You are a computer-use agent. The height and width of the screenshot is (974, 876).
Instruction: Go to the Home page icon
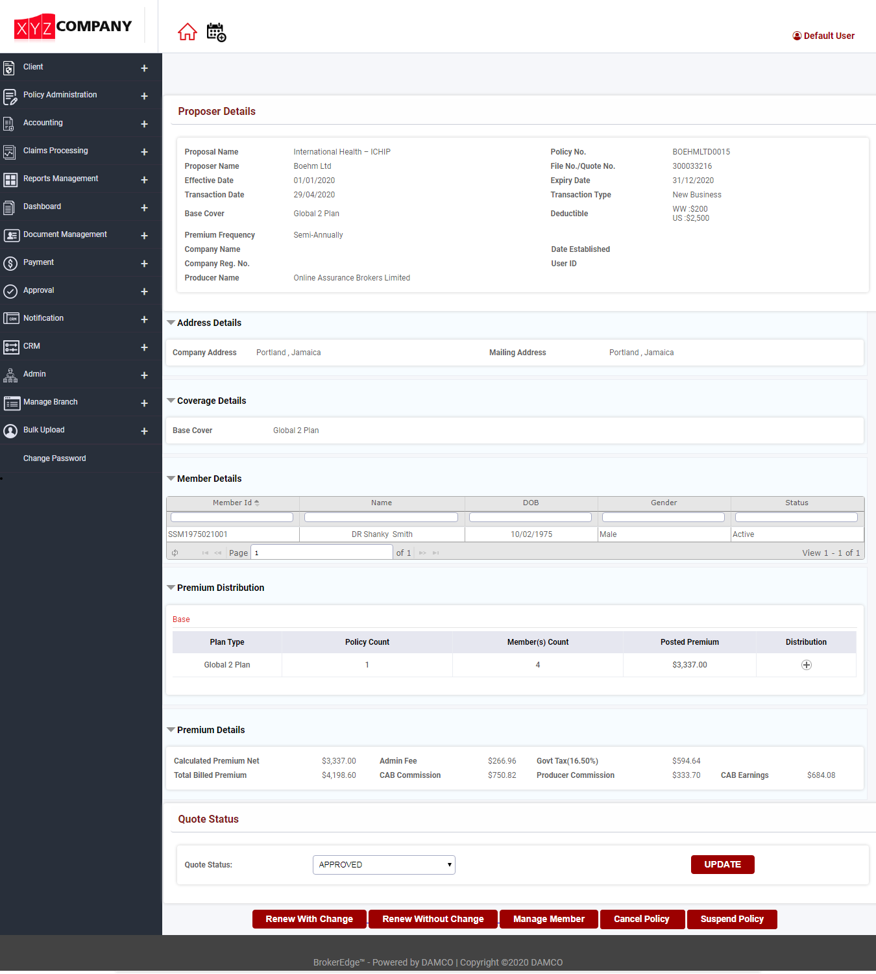[x=188, y=32]
